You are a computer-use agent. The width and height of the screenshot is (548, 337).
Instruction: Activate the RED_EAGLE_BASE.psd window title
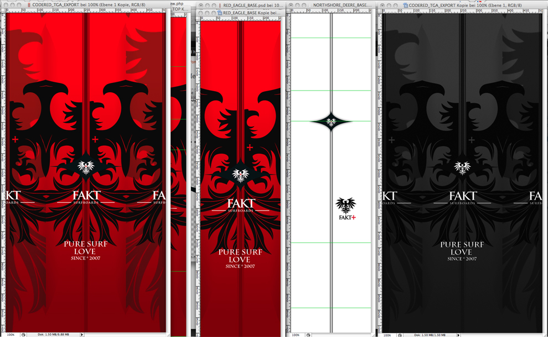[253, 6]
